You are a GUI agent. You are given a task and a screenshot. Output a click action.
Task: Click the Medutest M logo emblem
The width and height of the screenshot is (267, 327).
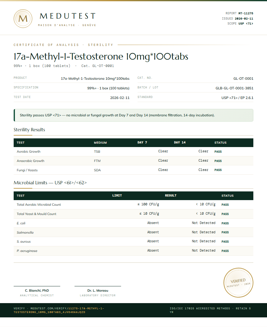pyautogui.click(x=23, y=19)
